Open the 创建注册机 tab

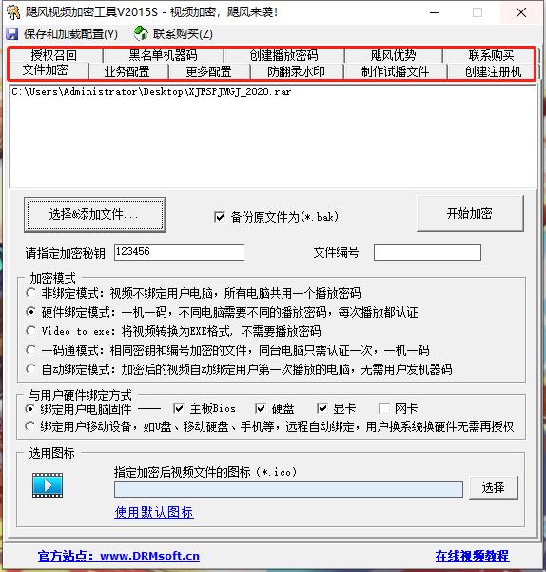pos(493,71)
